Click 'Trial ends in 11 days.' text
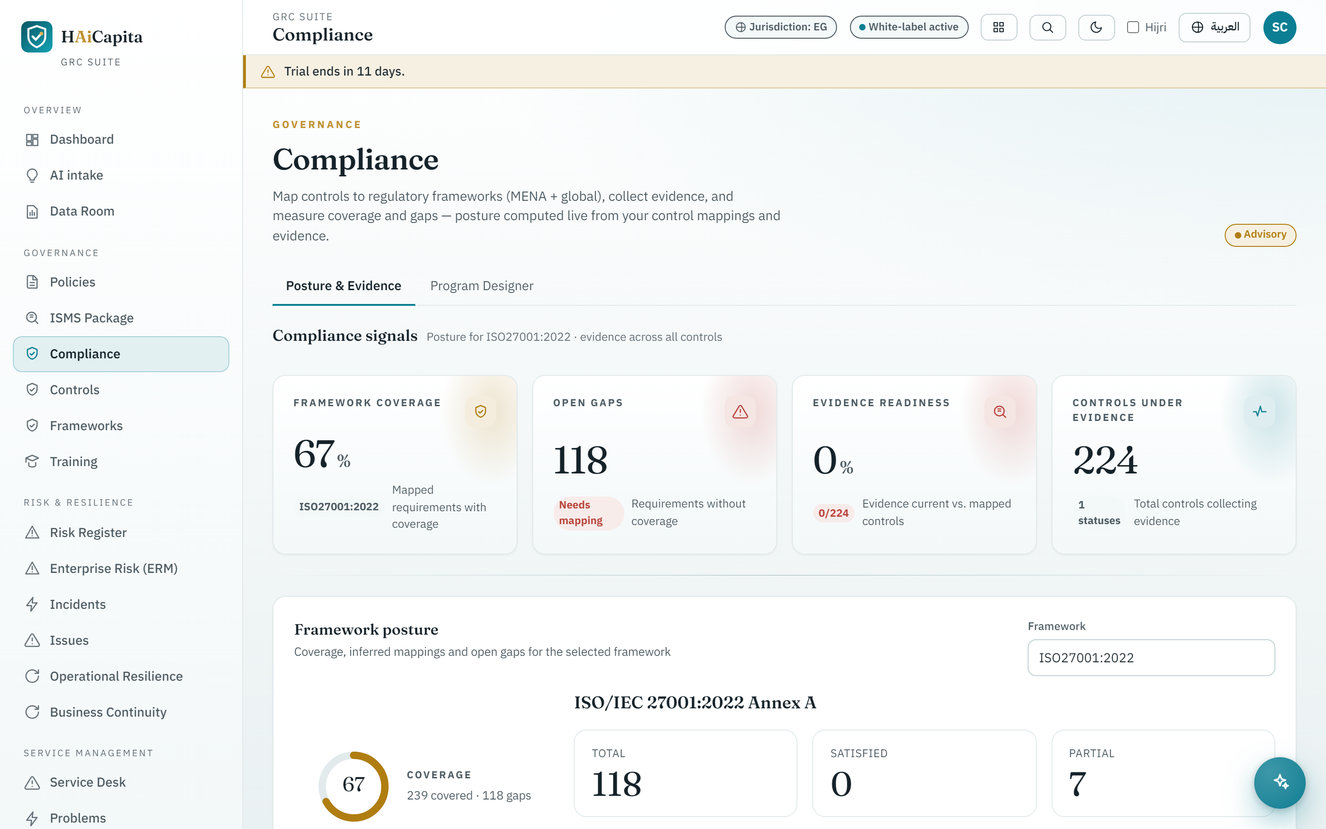 tap(344, 72)
